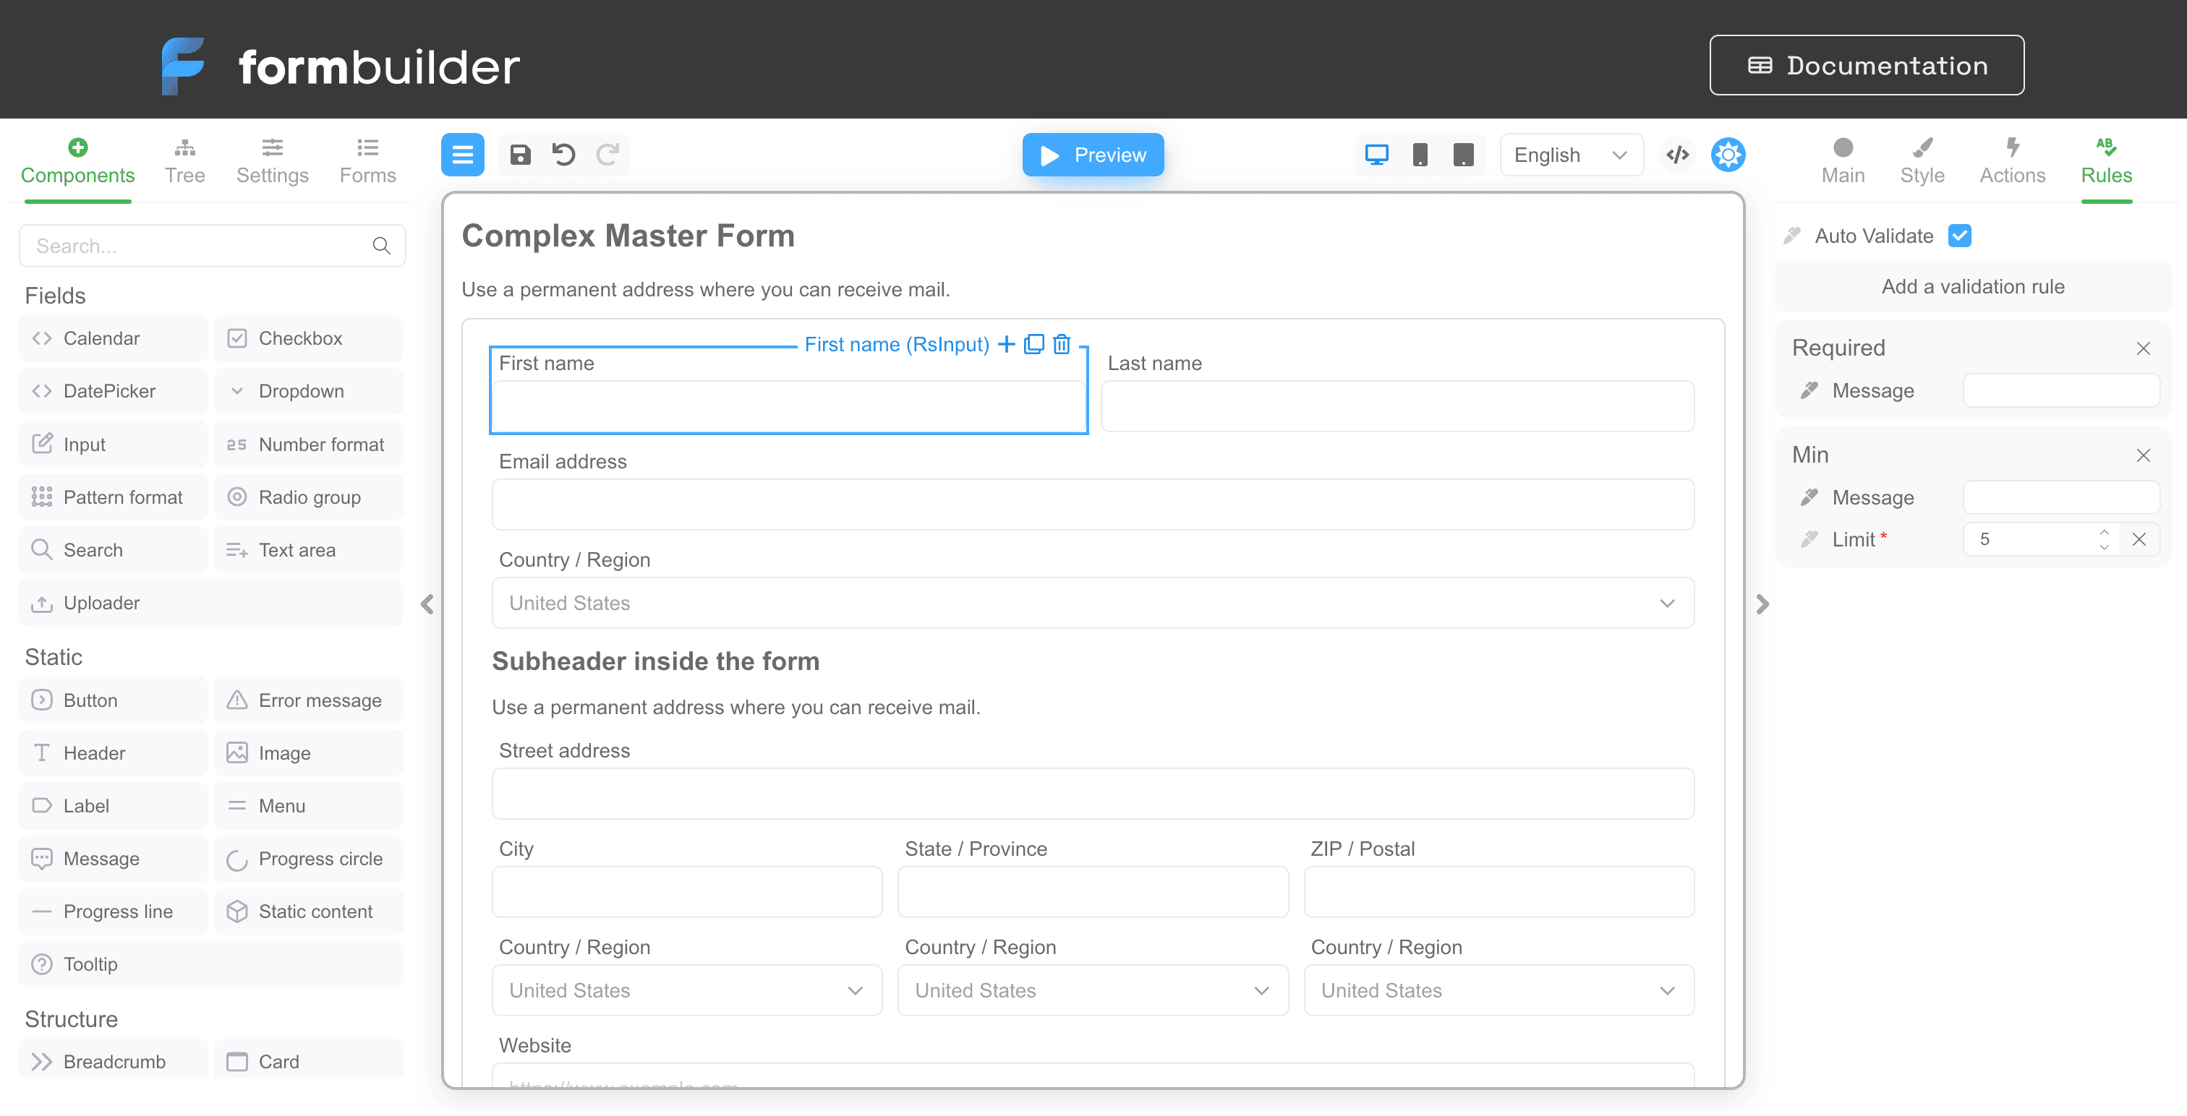The image size is (2187, 1116).
Task: Delete the First name component via trash icon
Action: pos(1061,344)
